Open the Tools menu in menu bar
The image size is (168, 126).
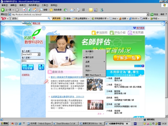tap(45, 5)
